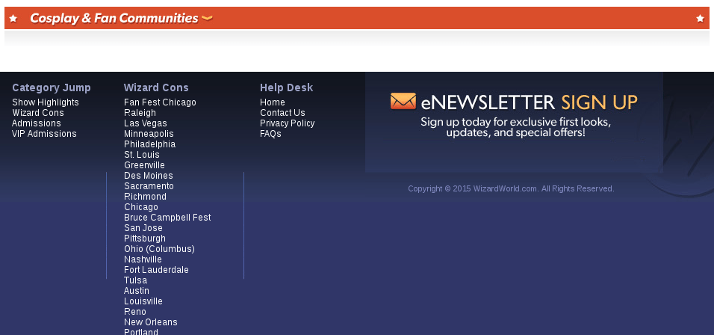714x335 pixels.
Task: Open the eNewsletter Sign Up banner
Action: tap(514, 116)
